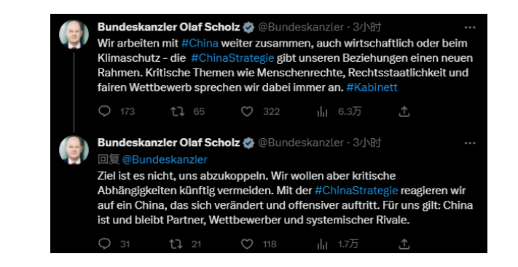Image resolution: width=518 pixels, height=267 pixels.
Task: Share the second tweet via upload icon
Action: [404, 244]
